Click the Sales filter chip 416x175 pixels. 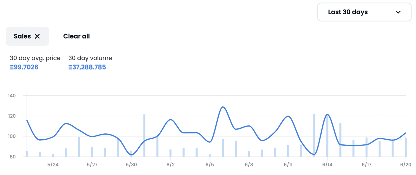(x=23, y=36)
